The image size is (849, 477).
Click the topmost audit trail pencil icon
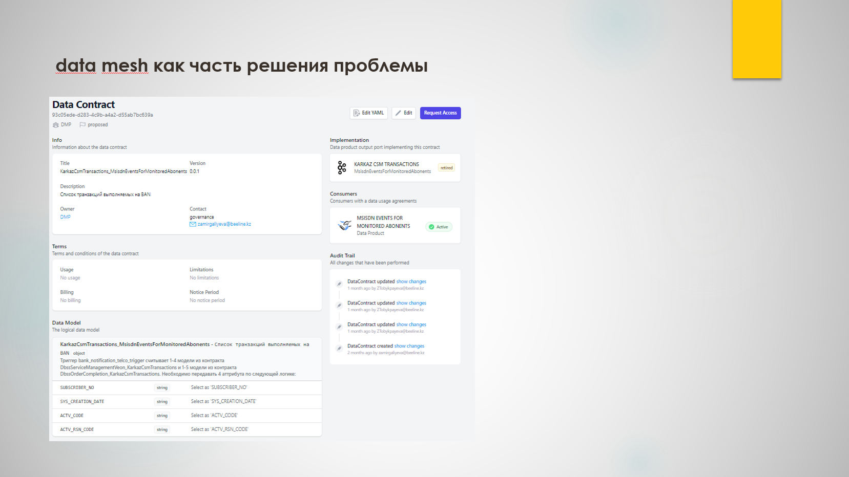point(339,284)
